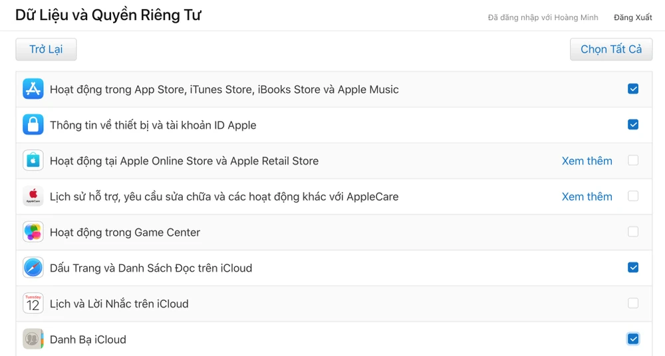665x356 pixels.
Task: Uncheck App Store and iTunes activity checkbox
Action: click(x=633, y=89)
